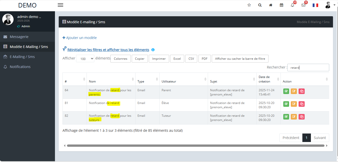
Task: Open the calendar icon in header
Action: (x=282, y=5)
